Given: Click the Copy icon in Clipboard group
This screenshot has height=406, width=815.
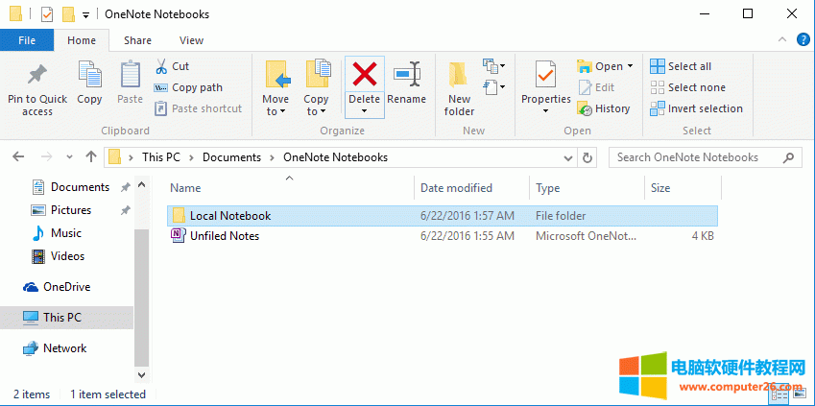Looking at the screenshot, I should 89,75.
